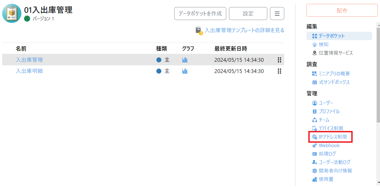The image size is (380, 187).
Task: Click the チーム group icon
Action: [315, 120]
